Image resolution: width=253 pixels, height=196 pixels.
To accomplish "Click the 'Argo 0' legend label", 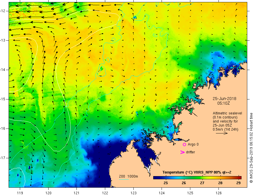I will (x=193, y=144).
